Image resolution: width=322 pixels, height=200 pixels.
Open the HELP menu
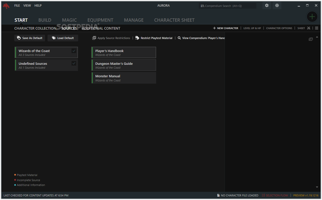point(38,6)
